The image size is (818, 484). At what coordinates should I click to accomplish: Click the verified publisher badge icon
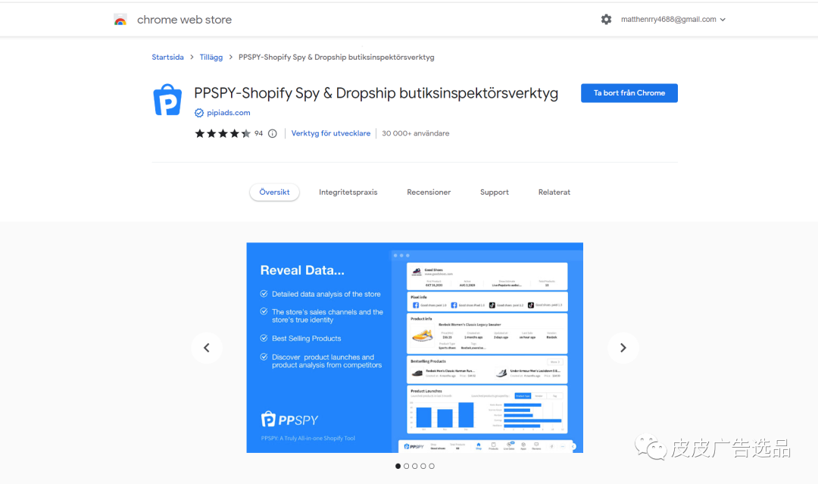(x=198, y=113)
